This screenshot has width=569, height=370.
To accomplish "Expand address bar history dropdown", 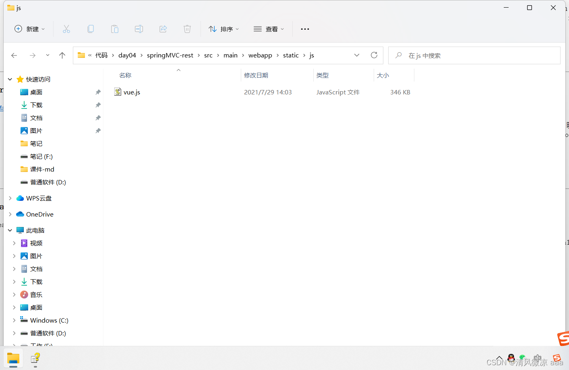I will 357,55.
